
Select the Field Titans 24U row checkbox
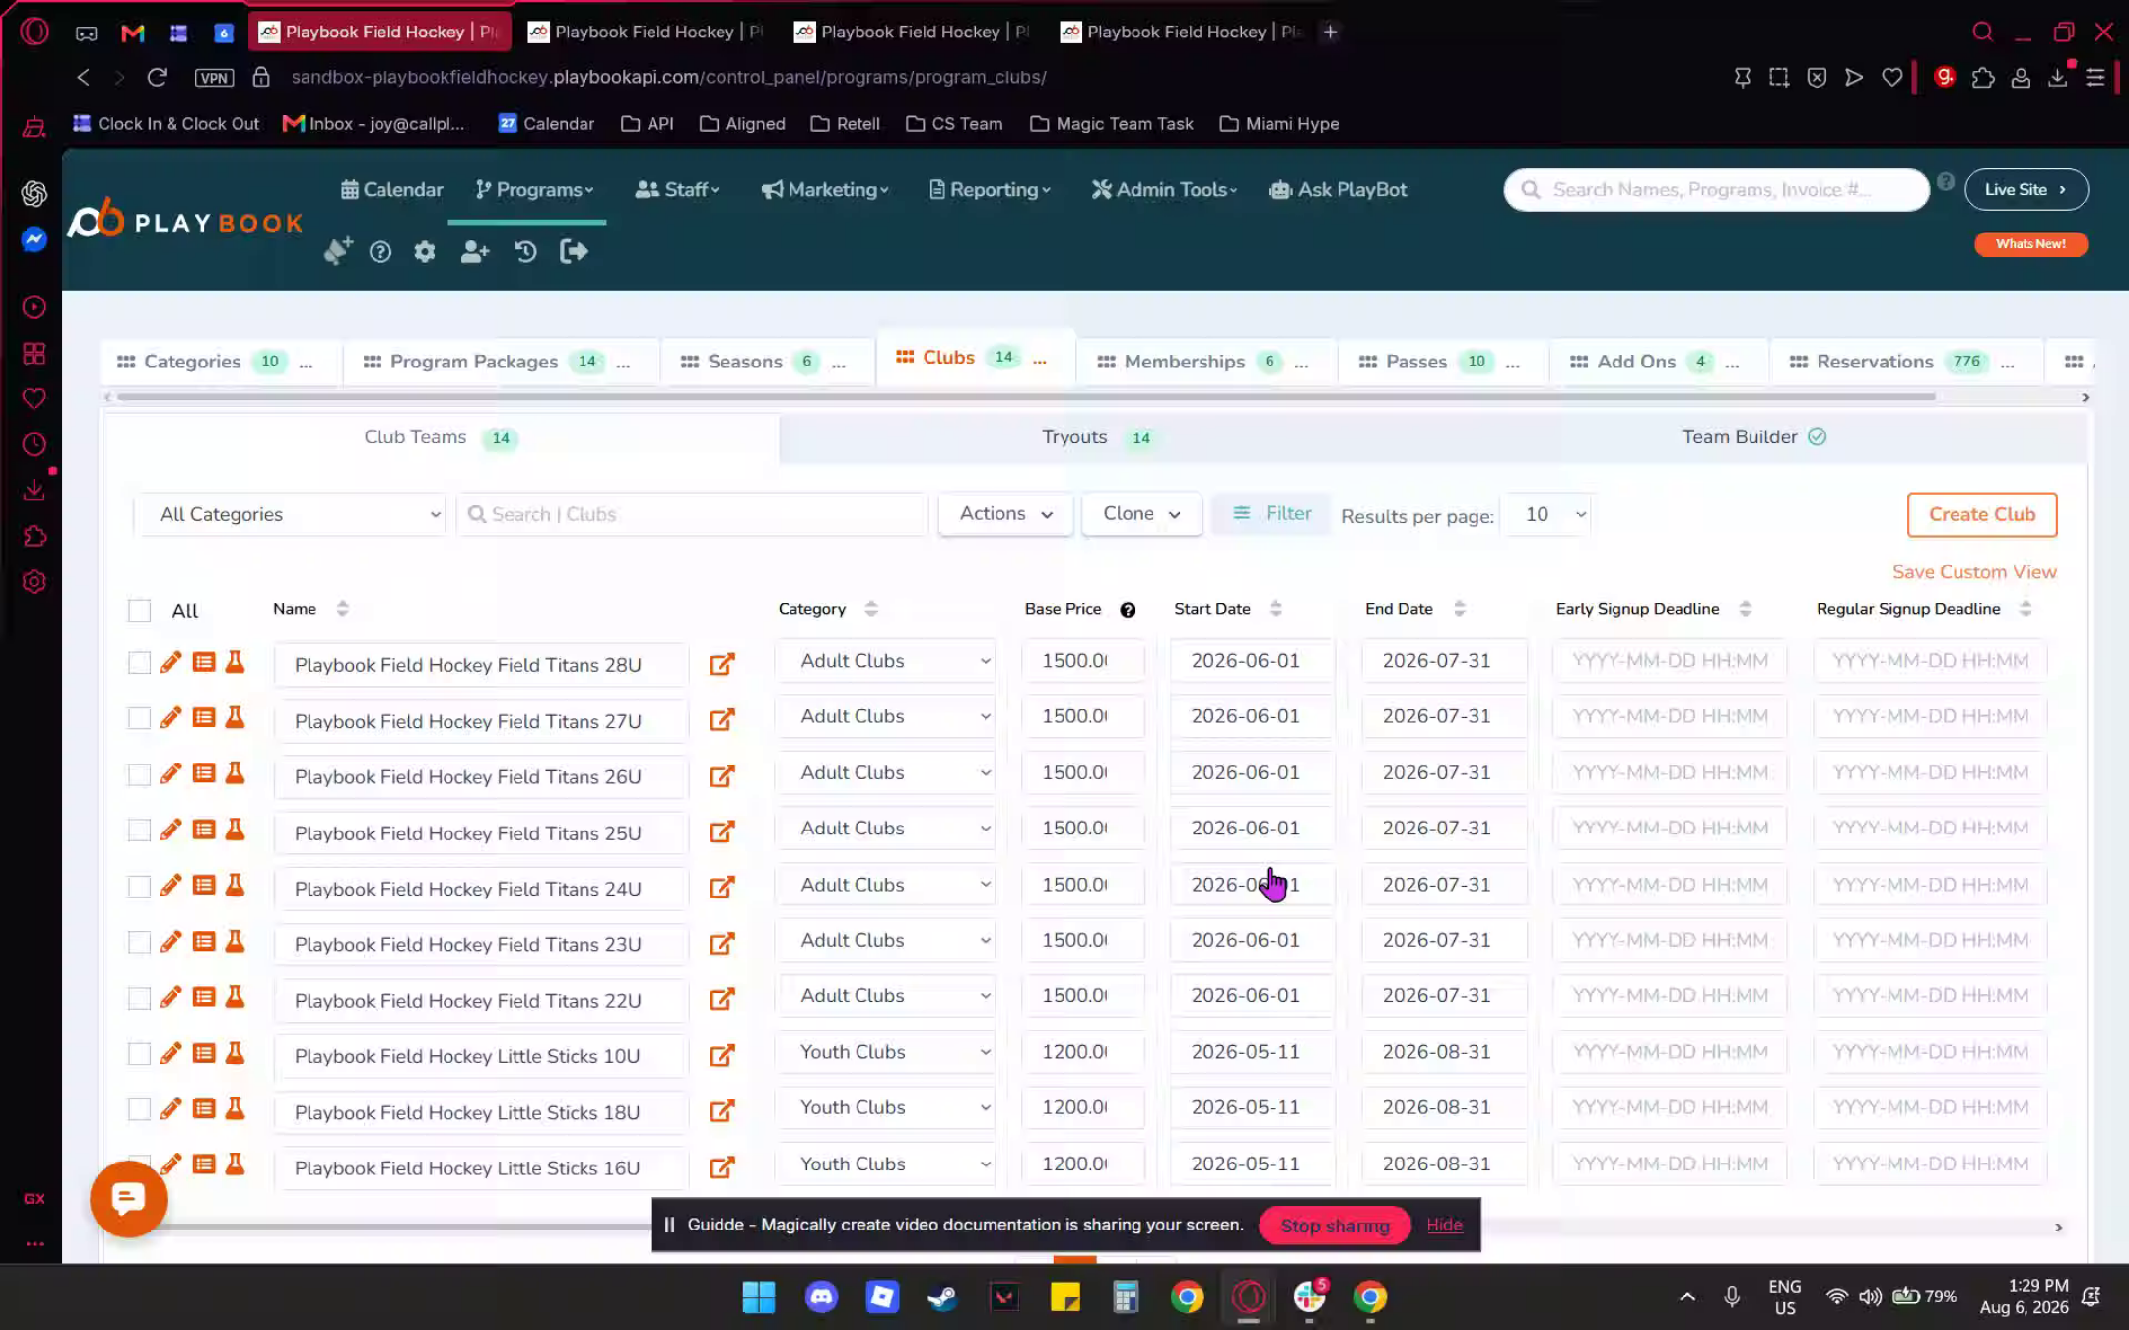click(140, 887)
